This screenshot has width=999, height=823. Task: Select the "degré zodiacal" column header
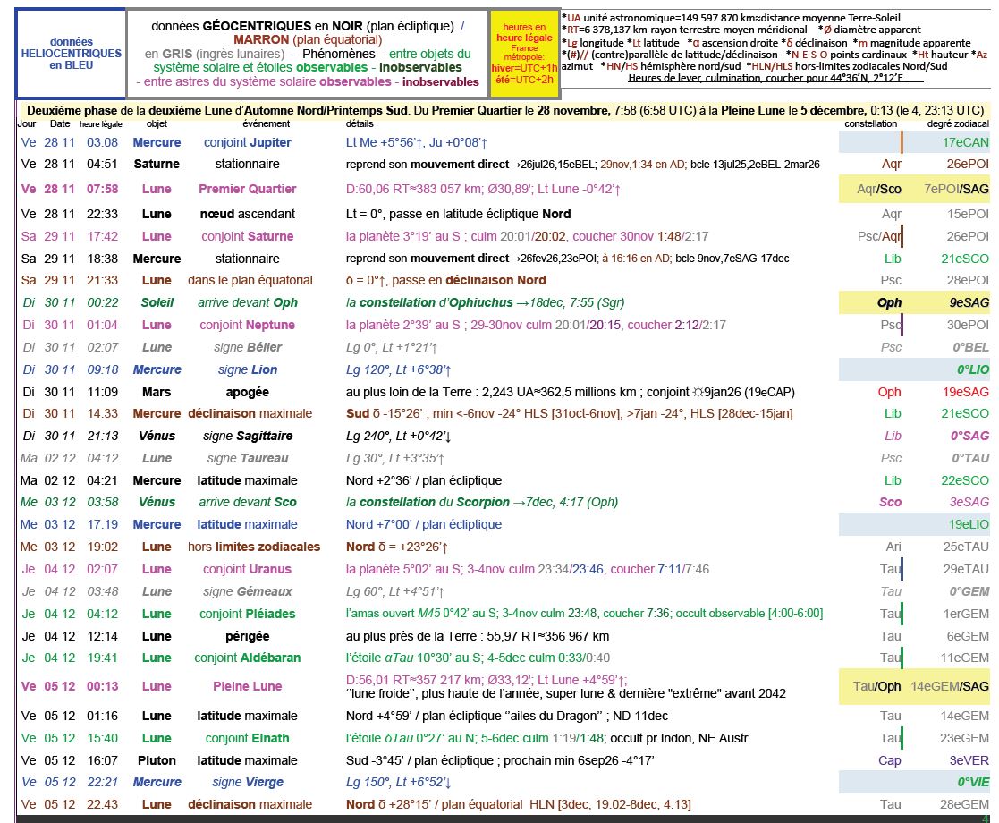tap(958, 124)
